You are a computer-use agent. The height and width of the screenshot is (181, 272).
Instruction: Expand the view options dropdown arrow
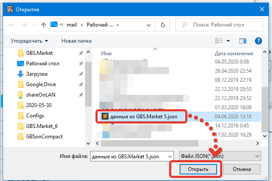[x=228, y=41]
